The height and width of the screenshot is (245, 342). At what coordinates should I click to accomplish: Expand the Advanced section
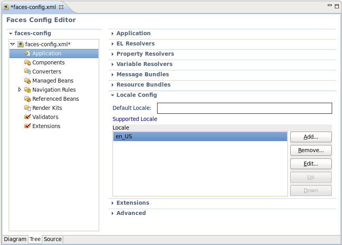tap(113, 213)
